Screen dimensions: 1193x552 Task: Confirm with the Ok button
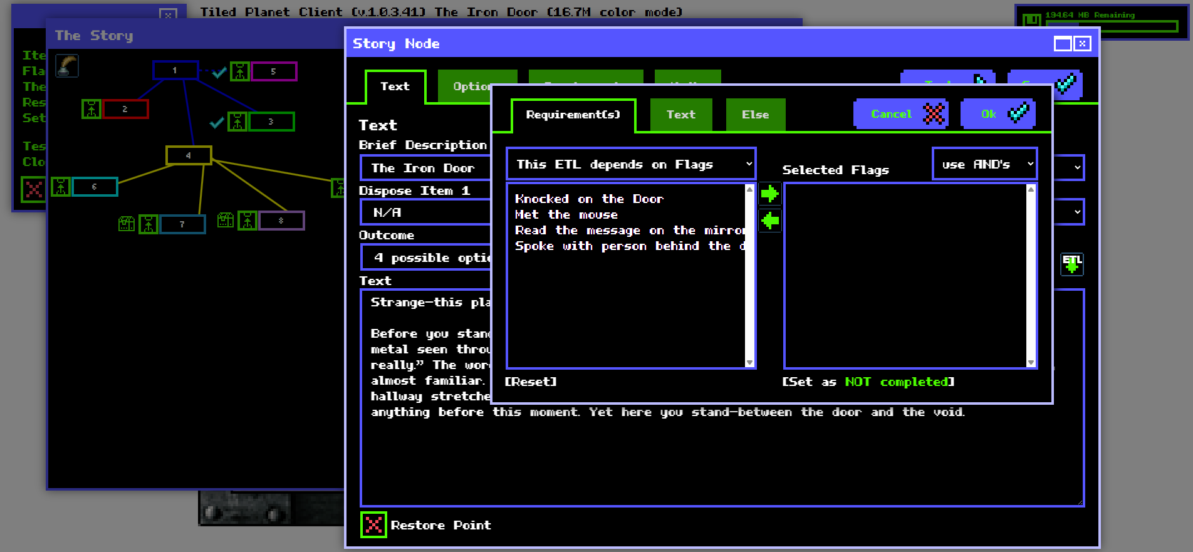(x=997, y=114)
